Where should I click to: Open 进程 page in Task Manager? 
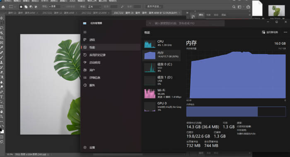(111, 40)
